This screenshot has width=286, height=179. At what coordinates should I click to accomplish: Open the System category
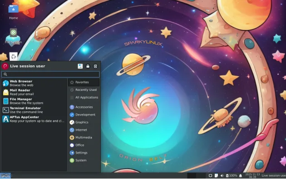pyautogui.click(x=84, y=160)
